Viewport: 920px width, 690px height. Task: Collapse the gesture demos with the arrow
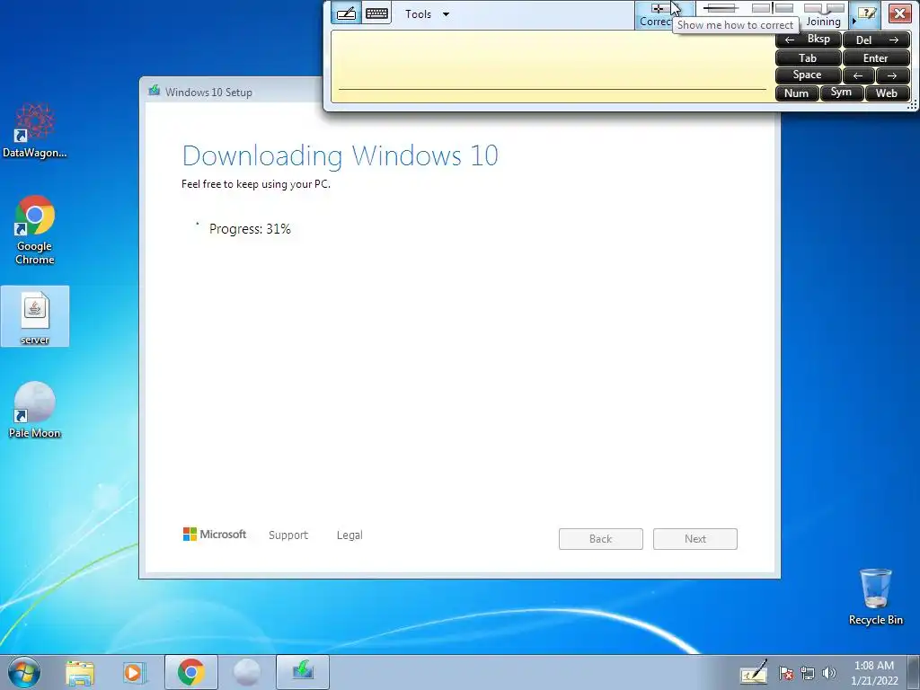pos(854,22)
